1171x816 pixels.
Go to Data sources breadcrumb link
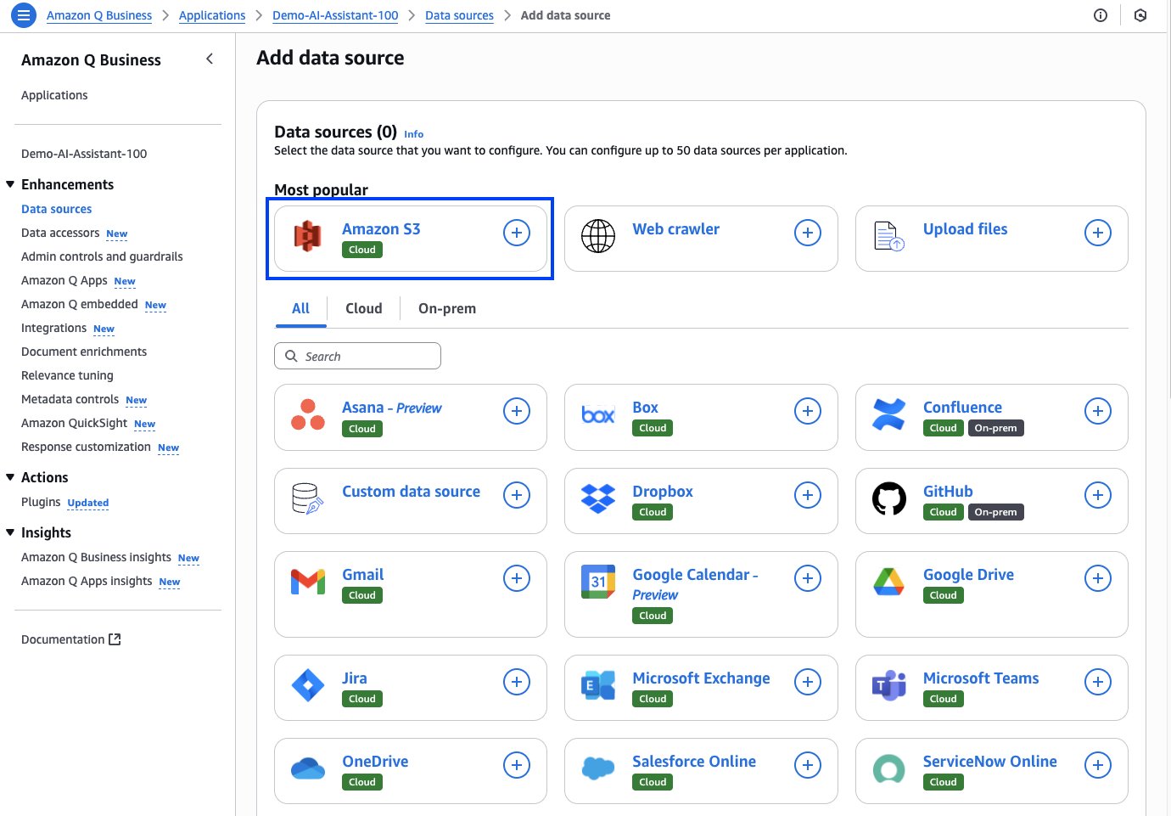click(459, 15)
